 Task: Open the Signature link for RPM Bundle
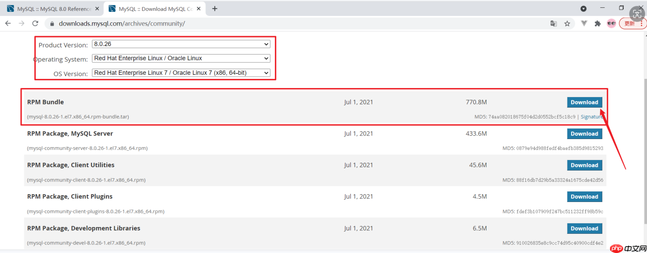click(x=592, y=117)
